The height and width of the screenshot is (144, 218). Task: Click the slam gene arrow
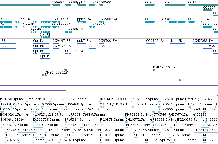click(x=175, y=5)
